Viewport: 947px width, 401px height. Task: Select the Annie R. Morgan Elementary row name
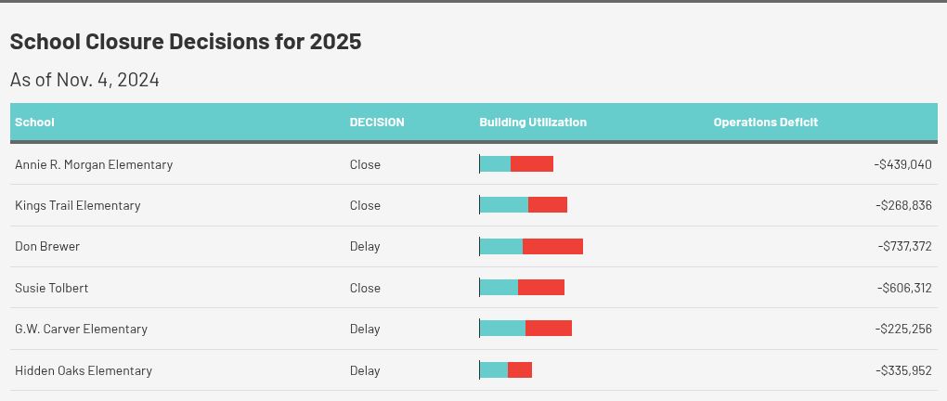pos(94,164)
